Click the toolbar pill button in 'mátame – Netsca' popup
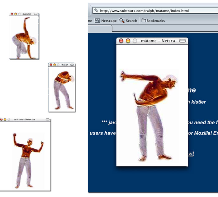This screenshot has height=197, width=218. coord(182,41)
